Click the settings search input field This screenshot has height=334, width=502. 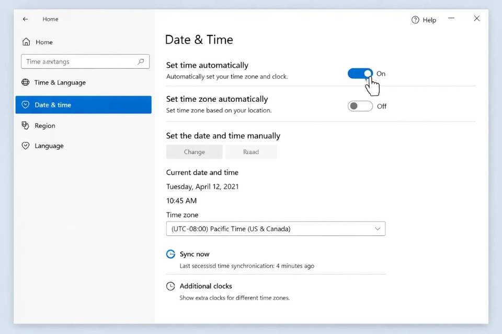78,62
